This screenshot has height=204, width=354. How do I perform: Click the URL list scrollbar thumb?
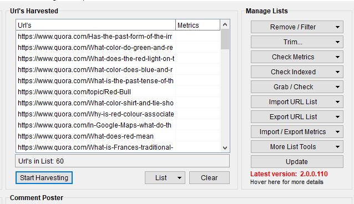click(x=225, y=39)
